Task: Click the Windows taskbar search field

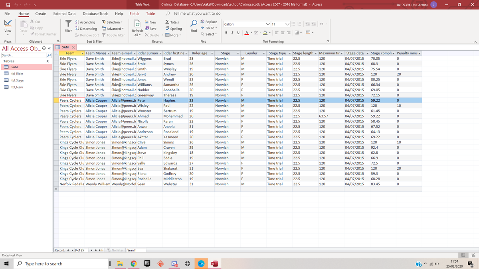Action: pos(61,264)
